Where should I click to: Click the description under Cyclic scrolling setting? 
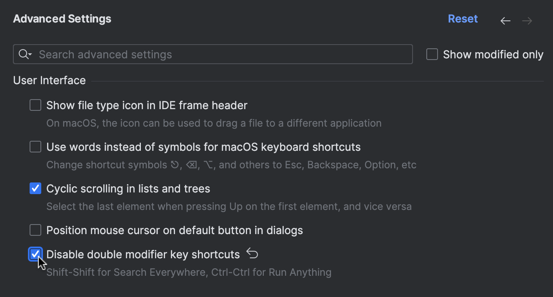click(229, 206)
